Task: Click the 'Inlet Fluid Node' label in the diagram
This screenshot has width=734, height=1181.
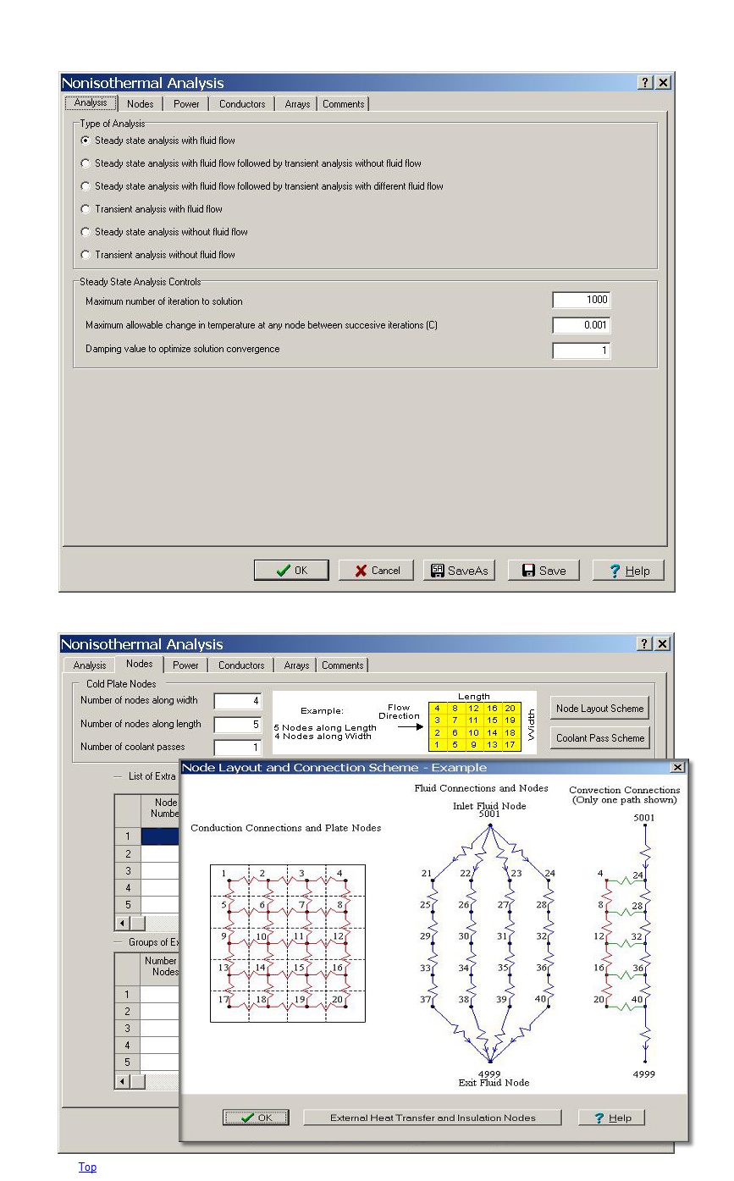Action: click(x=489, y=806)
